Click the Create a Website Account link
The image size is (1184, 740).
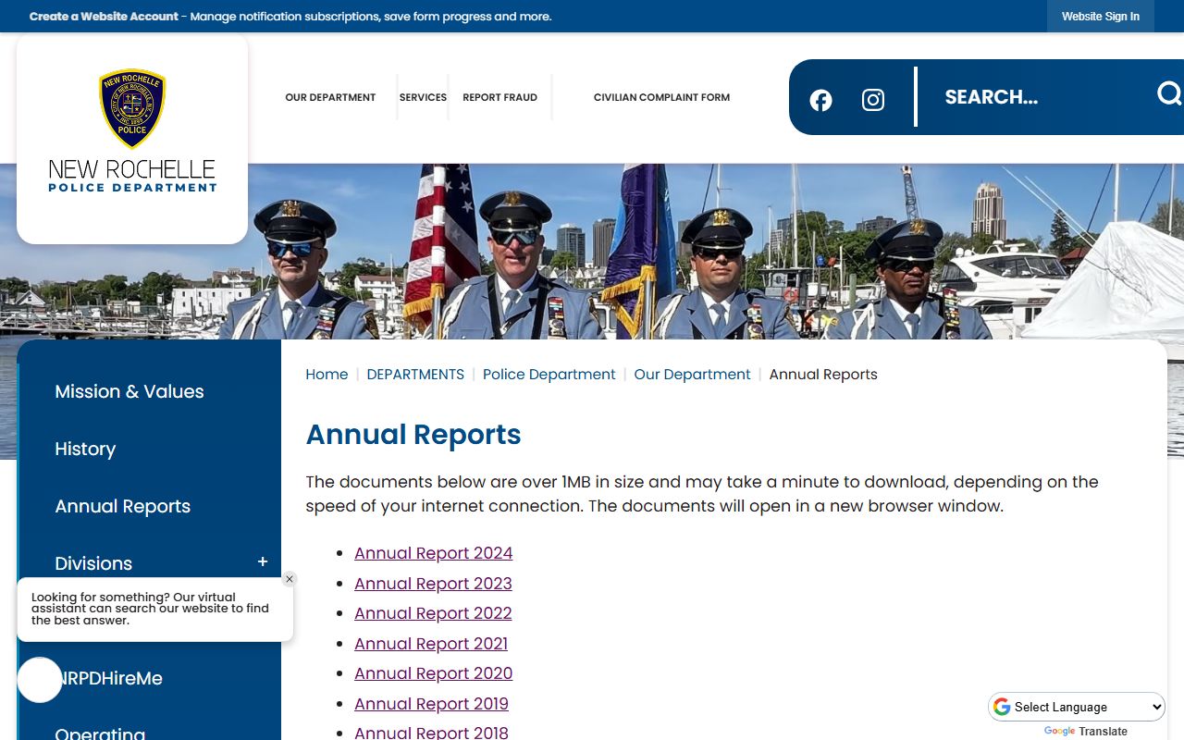tap(104, 17)
